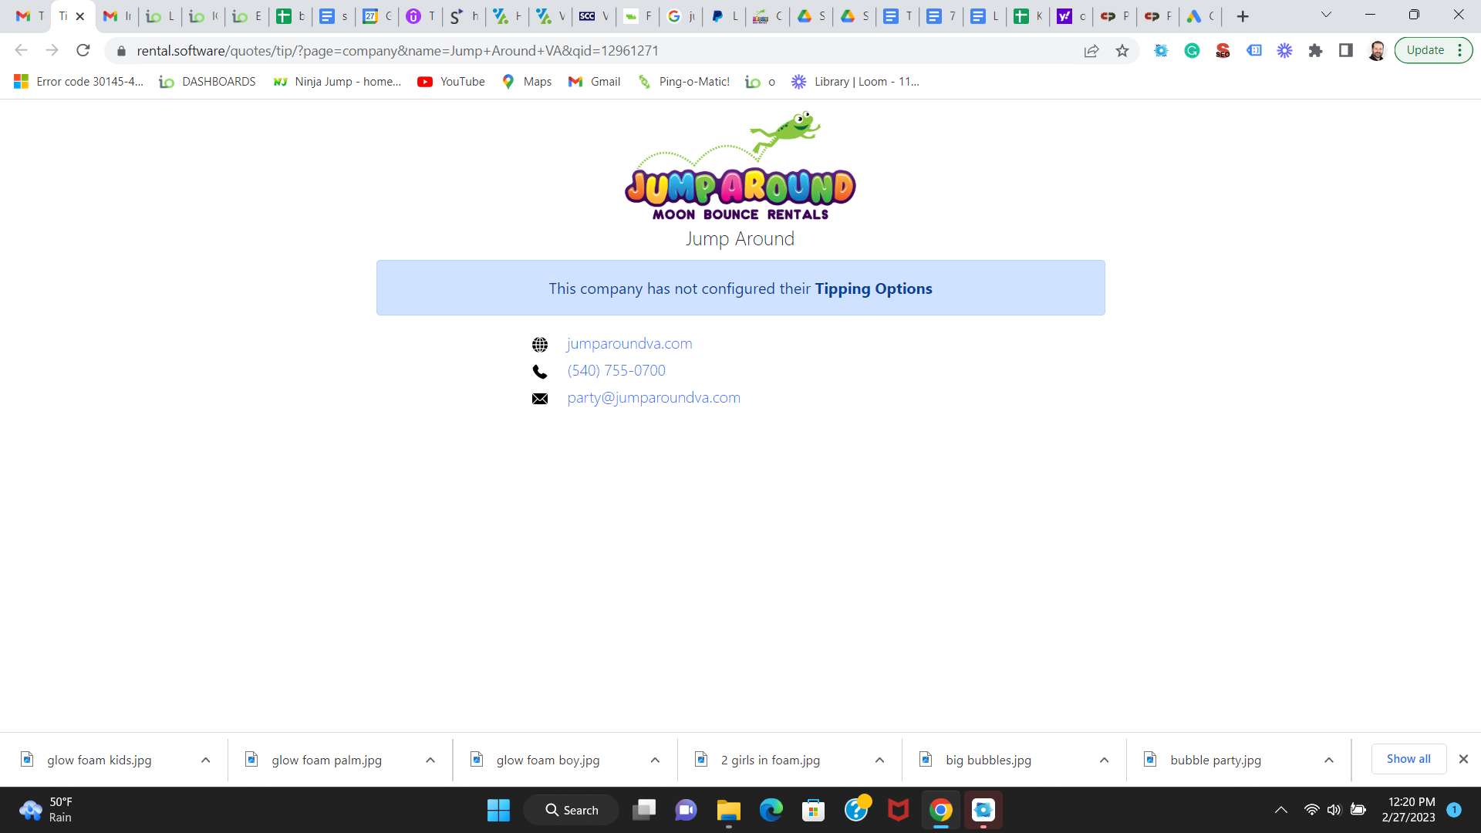Image resolution: width=1481 pixels, height=833 pixels.
Task: Show hidden system tray icons
Action: point(1281,810)
